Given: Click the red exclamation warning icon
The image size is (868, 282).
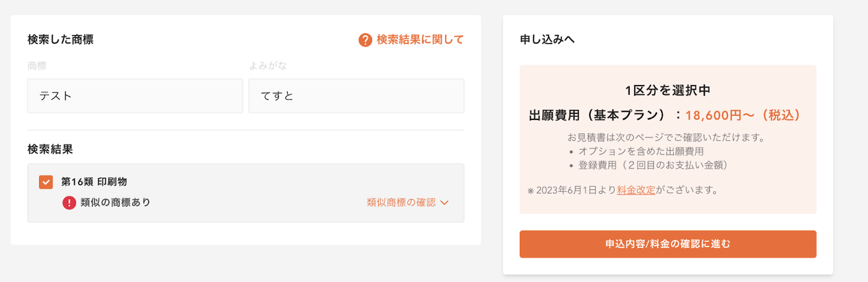Looking at the screenshot, I should coord(69,202).
